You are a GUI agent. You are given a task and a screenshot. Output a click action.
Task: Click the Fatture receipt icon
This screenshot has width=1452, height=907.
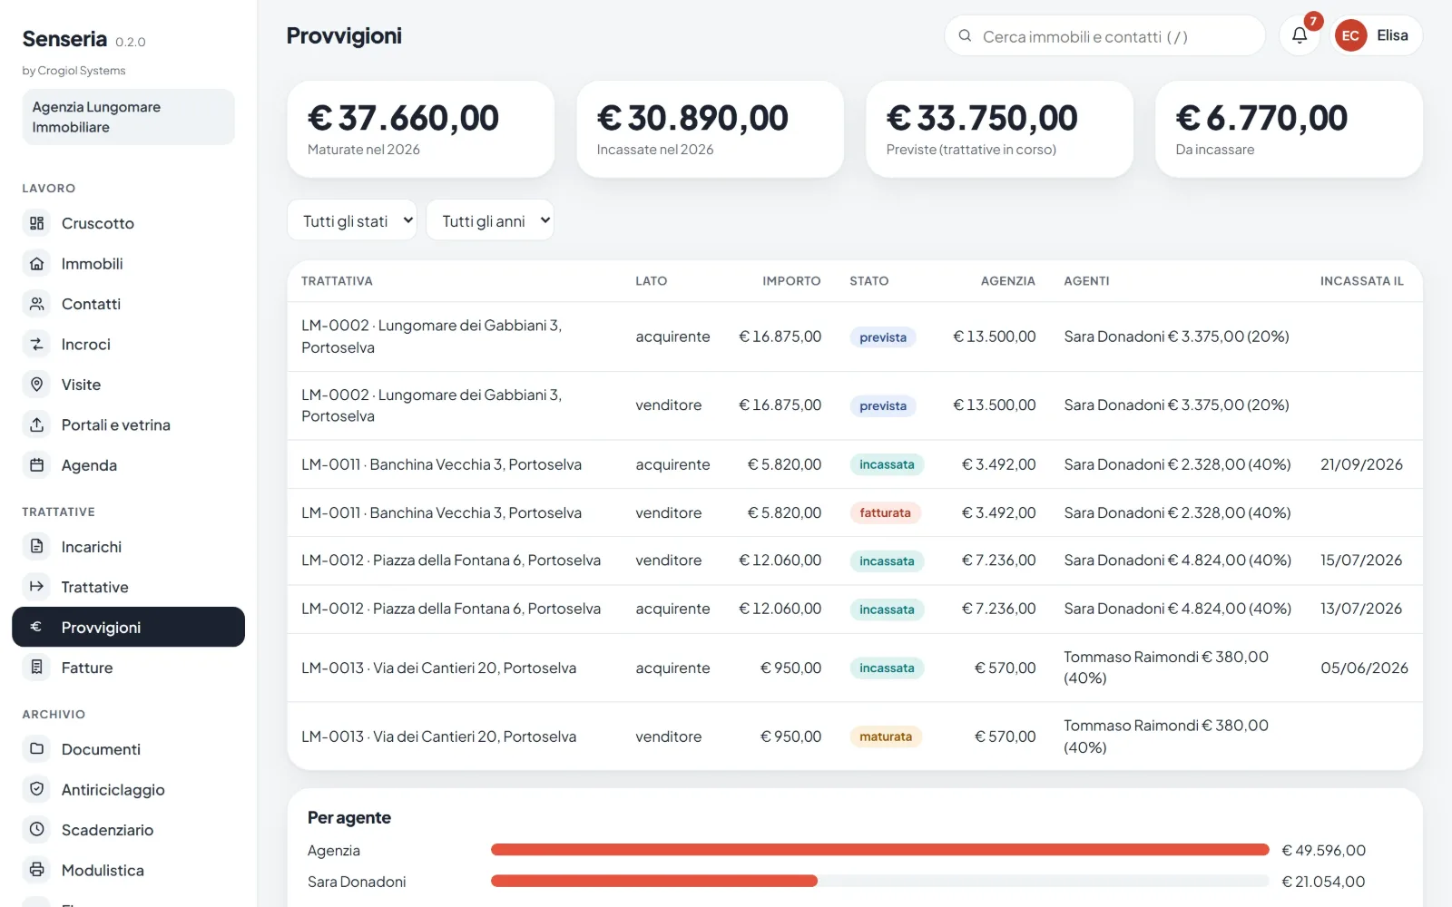(36, 668)
